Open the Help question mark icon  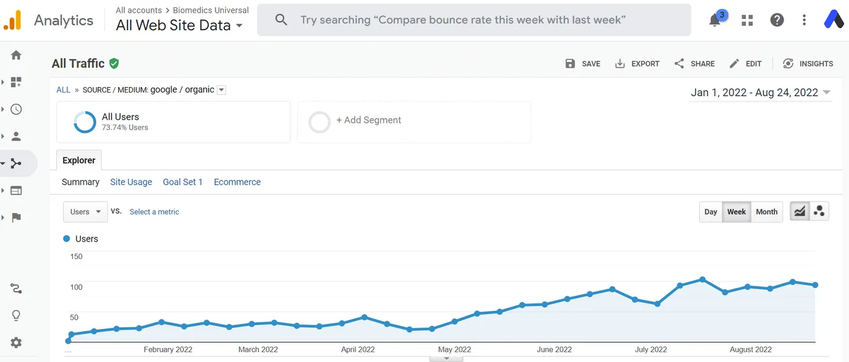point(777,20)
